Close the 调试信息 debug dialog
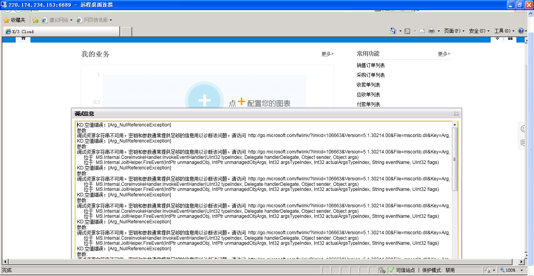The height and width of the screenshot is (276, 534). coord(456,114)
